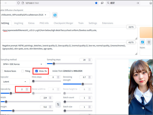Enable the Restore faces checkbox
153x115 pixels.
[x=2, y=71]
